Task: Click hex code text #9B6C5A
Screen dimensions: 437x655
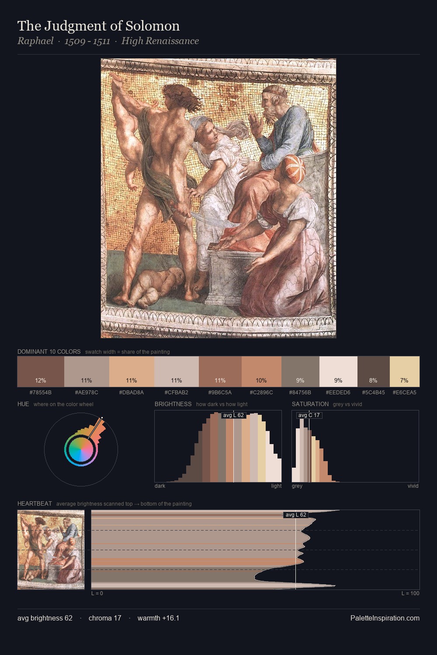Action: coord(220,392)
